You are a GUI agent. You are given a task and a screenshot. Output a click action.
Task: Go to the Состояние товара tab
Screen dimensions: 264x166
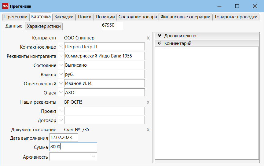click(138, 17)
